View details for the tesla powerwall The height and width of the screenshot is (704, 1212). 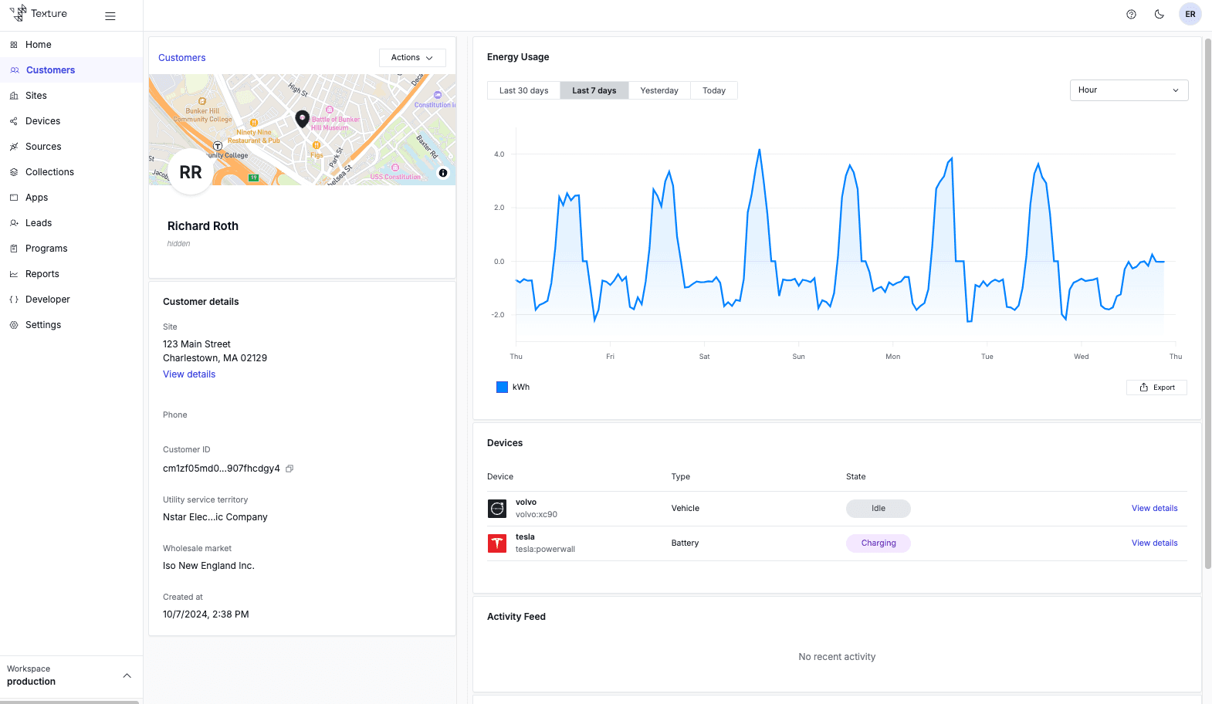tap(1154, 543)
